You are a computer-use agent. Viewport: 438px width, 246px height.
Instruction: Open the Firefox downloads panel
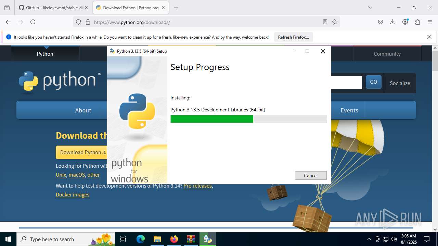tap(393, 22)
